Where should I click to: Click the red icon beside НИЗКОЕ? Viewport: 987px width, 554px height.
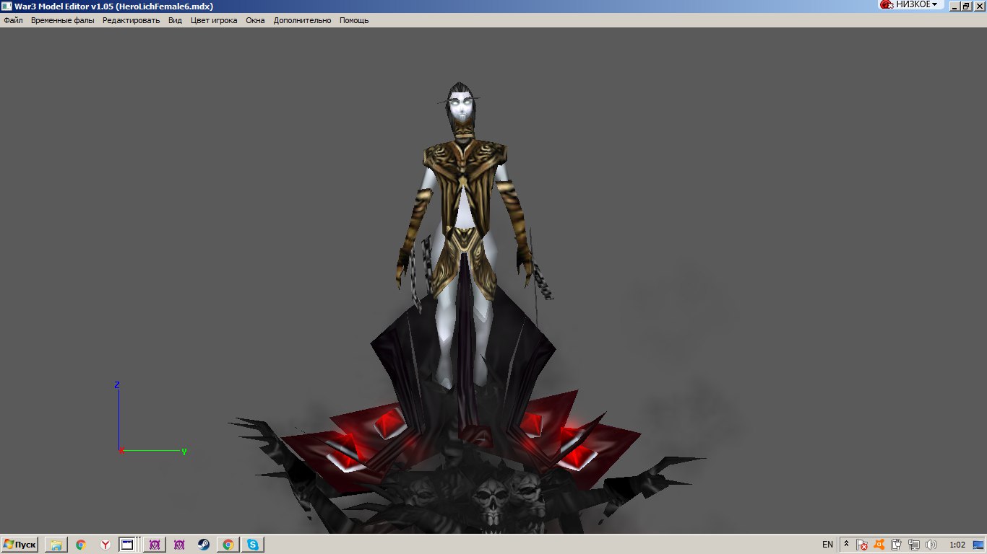tap(887, 4)
